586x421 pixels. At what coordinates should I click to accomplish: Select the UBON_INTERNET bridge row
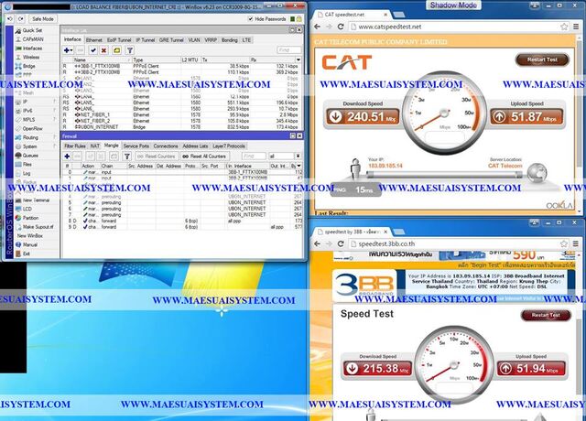click(181, 127)
